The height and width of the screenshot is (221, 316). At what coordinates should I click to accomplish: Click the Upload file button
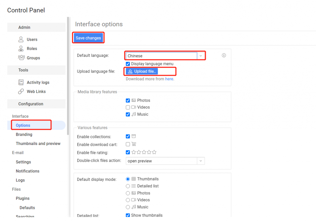(142, 71)
